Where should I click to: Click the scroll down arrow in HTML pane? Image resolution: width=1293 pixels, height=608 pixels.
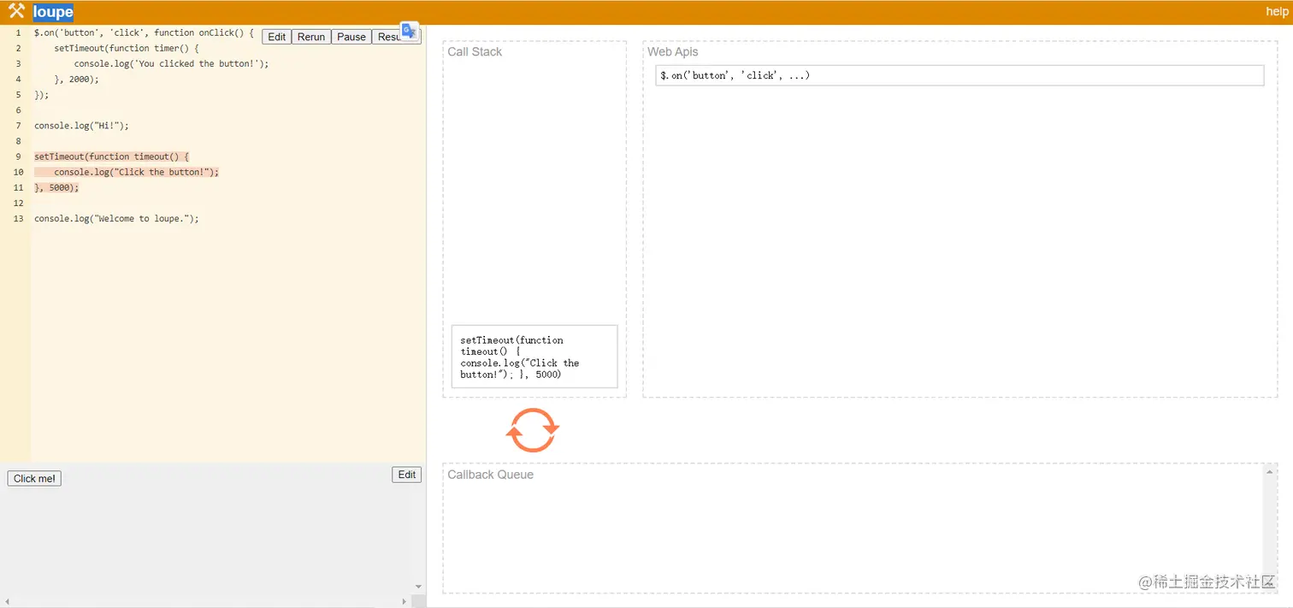(418, 587)
